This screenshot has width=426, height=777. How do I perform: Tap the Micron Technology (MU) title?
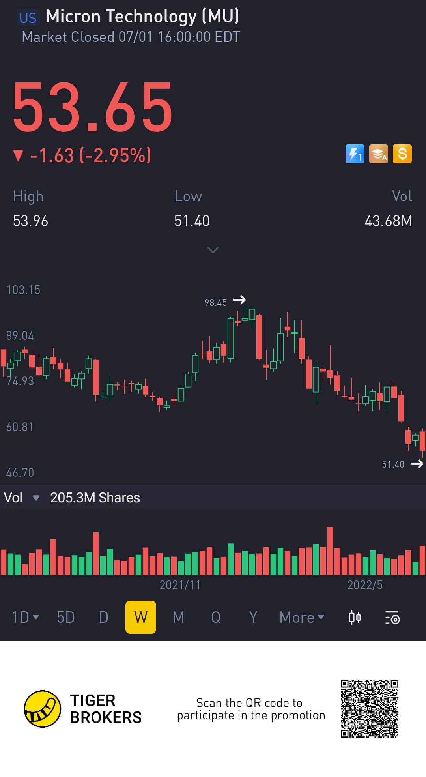click(x=142, y=17)
